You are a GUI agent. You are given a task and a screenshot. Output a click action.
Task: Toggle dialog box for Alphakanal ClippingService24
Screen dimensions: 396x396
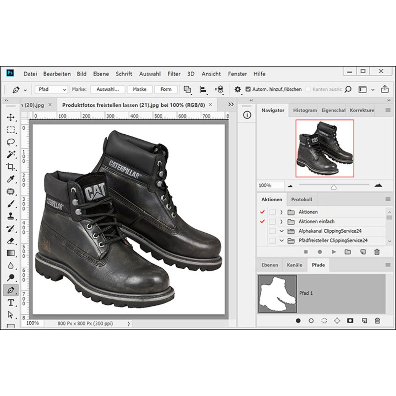point(272,231)
